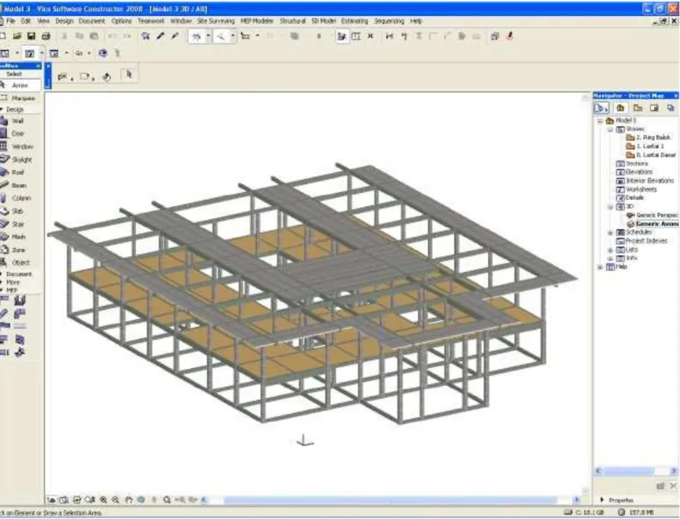Switch Navigator to Project Map view
This screenshot has height=519, width=680.
tap(620, 108)
